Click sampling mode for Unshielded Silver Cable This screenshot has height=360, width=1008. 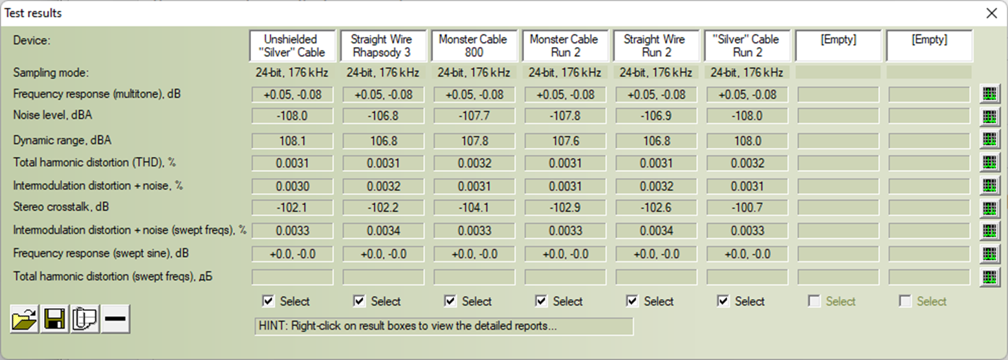pos(292,72)
